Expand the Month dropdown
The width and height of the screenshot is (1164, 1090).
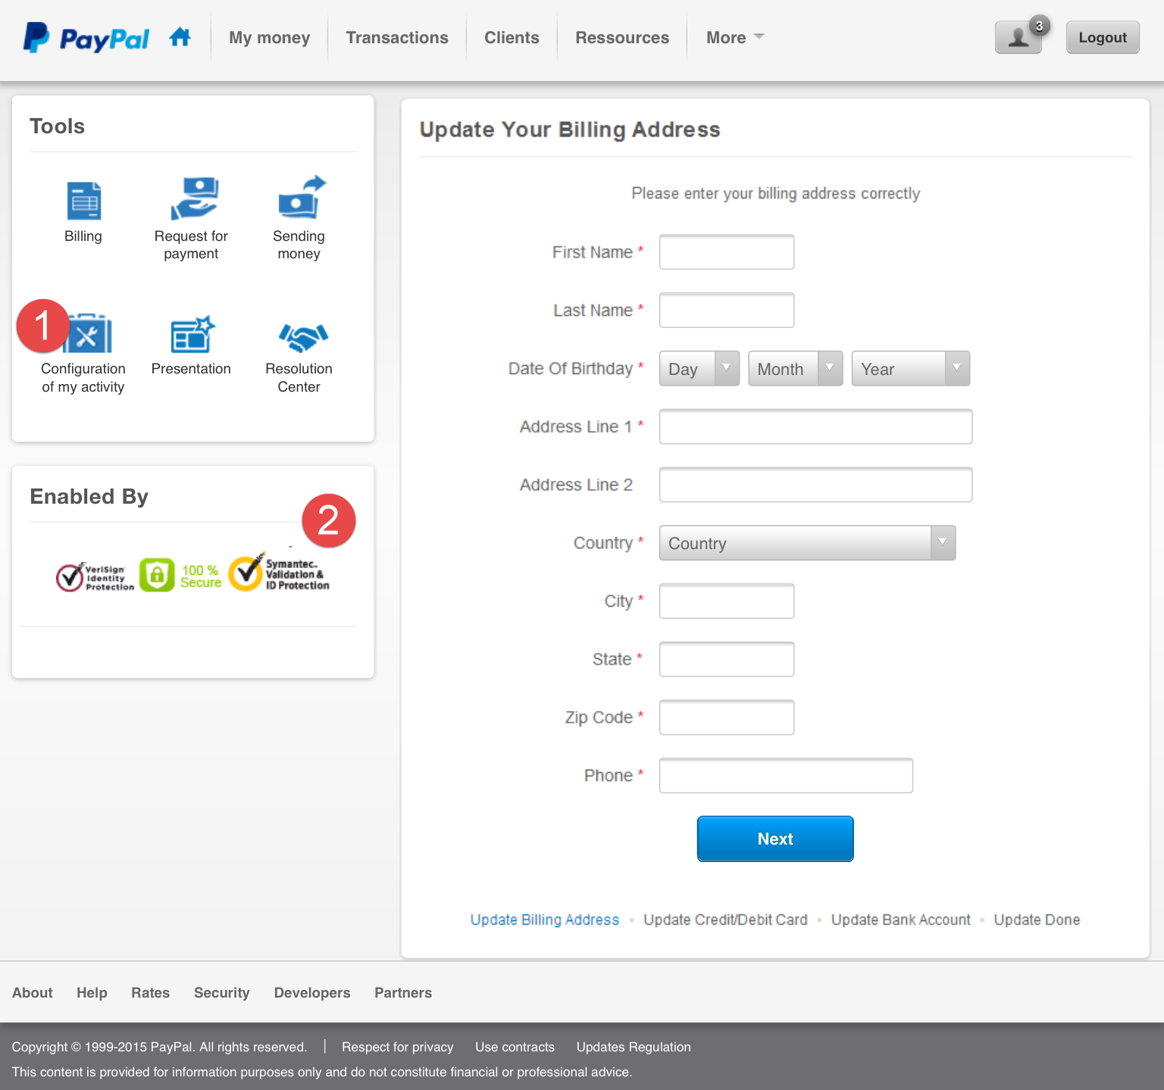[795, 369]
